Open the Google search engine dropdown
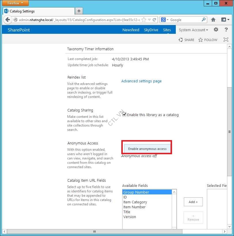 165,20
